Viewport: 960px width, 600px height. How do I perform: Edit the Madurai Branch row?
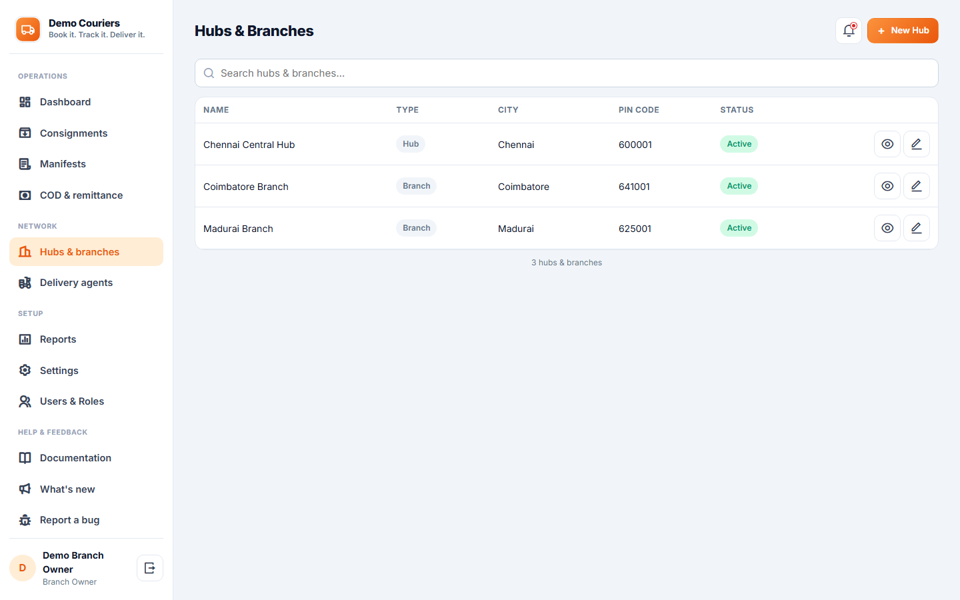(x=917, y=228)
